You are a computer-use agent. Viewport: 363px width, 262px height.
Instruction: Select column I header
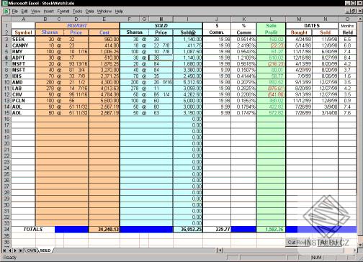(188, 19)
